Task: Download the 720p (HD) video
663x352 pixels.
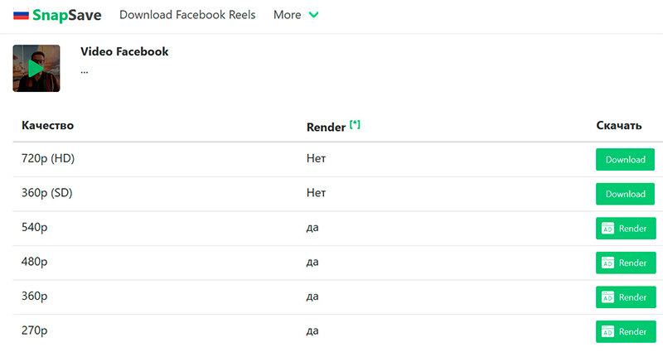Action: click(x=625, y=160)
